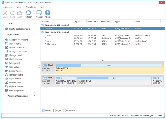
Task: Sort by the Free Space column header
Action: pyautogui.click(x=93, y=21)
